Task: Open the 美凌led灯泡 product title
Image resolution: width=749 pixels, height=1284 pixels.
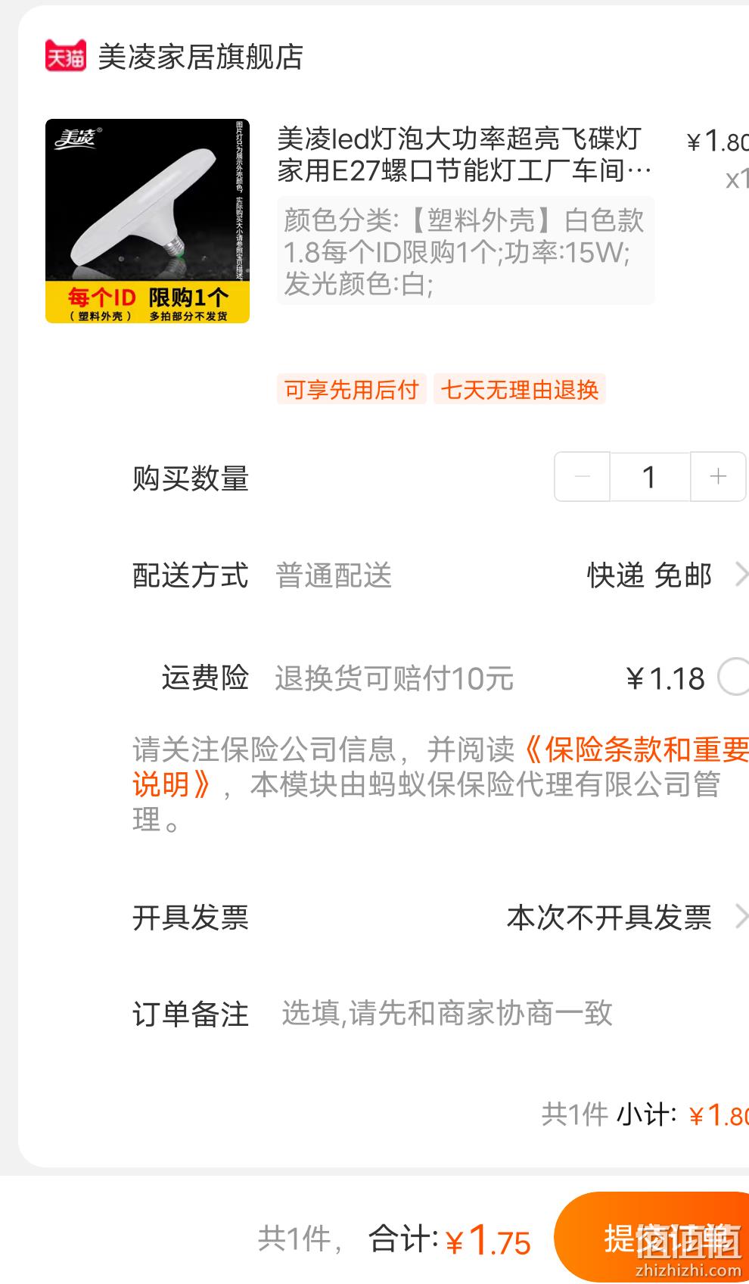Action: click(465, 154)
